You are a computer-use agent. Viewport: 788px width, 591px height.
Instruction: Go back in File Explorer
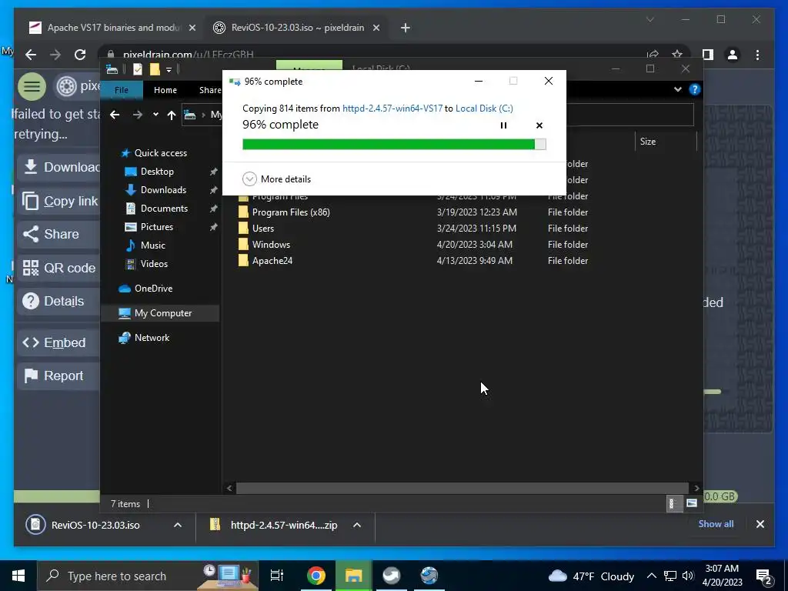click(115, 115)
